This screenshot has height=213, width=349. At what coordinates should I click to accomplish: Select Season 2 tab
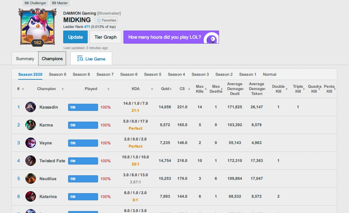[224, 74]
